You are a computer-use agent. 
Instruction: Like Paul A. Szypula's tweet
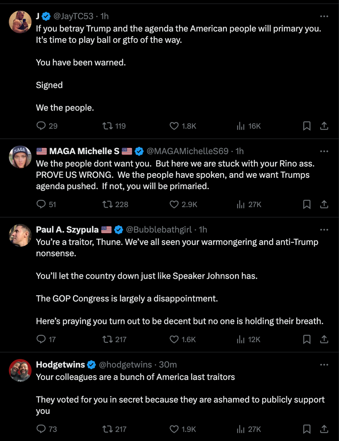pos(174,339)
